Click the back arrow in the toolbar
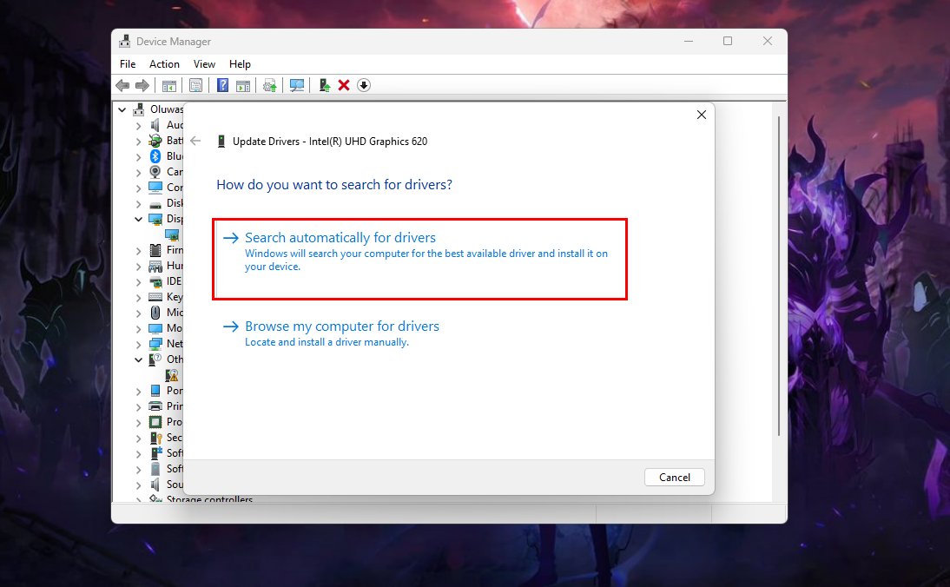950x587 pixels. coord(122,85)
